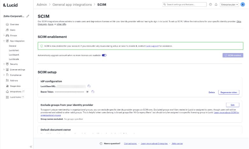Click the Delete token link
The image size is (249, 149).
pos(212,92)
